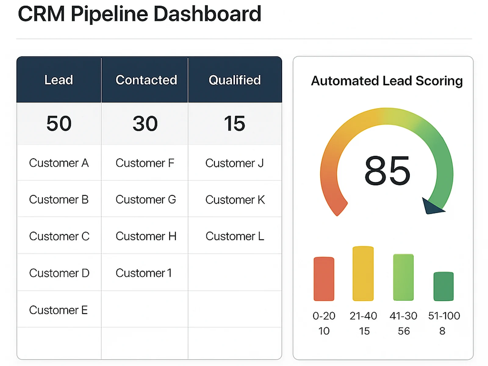The height and width of the screenshot is (366, 488).
Task: Click the lead count showing 50
Action: pyautogui.click(x=59, y=123)
